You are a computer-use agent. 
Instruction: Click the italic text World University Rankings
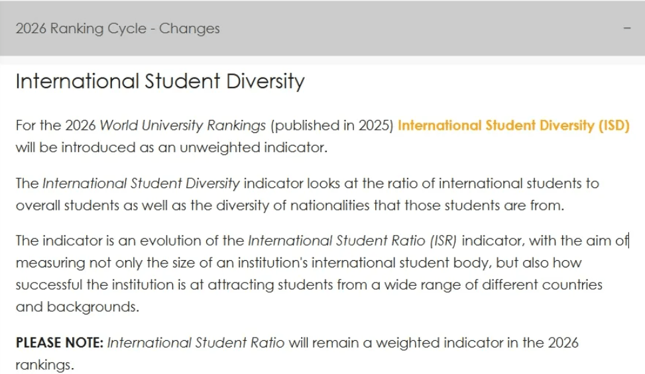click(183, 125)
